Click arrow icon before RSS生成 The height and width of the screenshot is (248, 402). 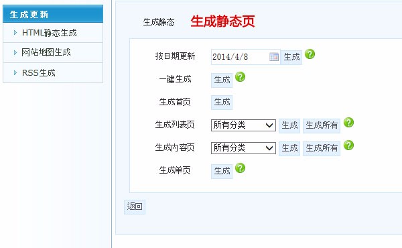[x=15, y=73]
